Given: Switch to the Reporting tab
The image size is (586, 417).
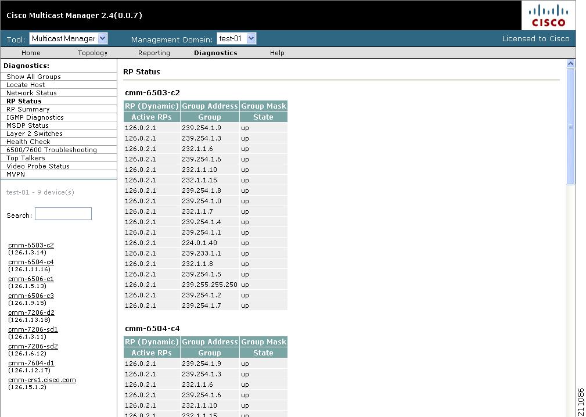Looking at the screenshot, I should [x=154, y=53].
